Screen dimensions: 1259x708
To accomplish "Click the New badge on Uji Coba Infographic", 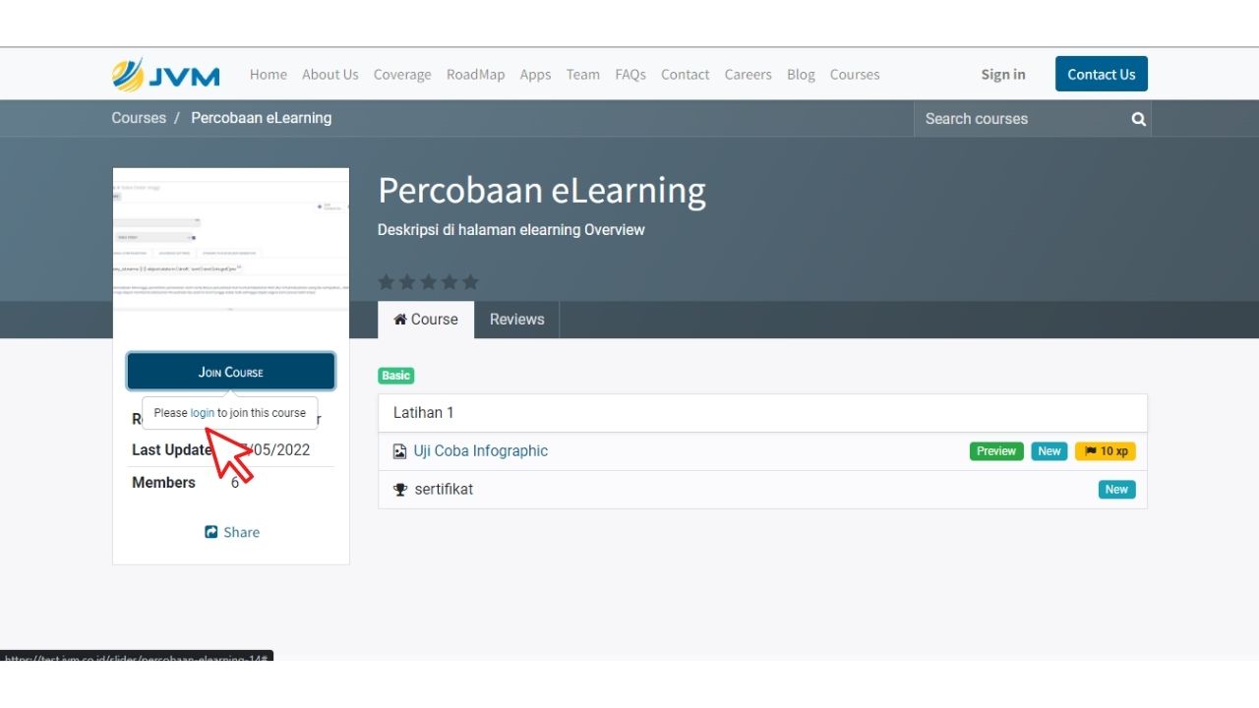I will (x=1049, y=451).
